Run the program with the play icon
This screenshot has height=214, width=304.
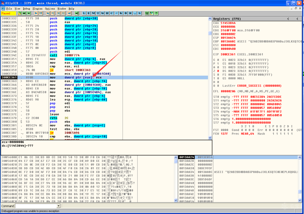coord(36,13)
